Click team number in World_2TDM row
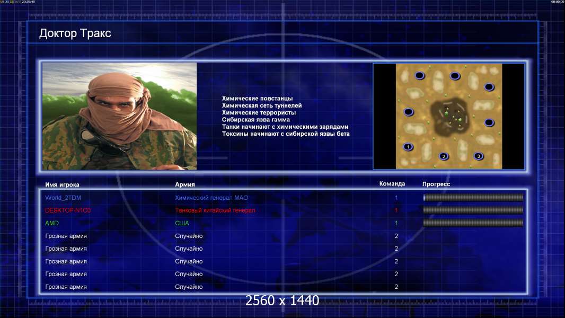Screen dimensions: 565x318 [x=396, y=198]
